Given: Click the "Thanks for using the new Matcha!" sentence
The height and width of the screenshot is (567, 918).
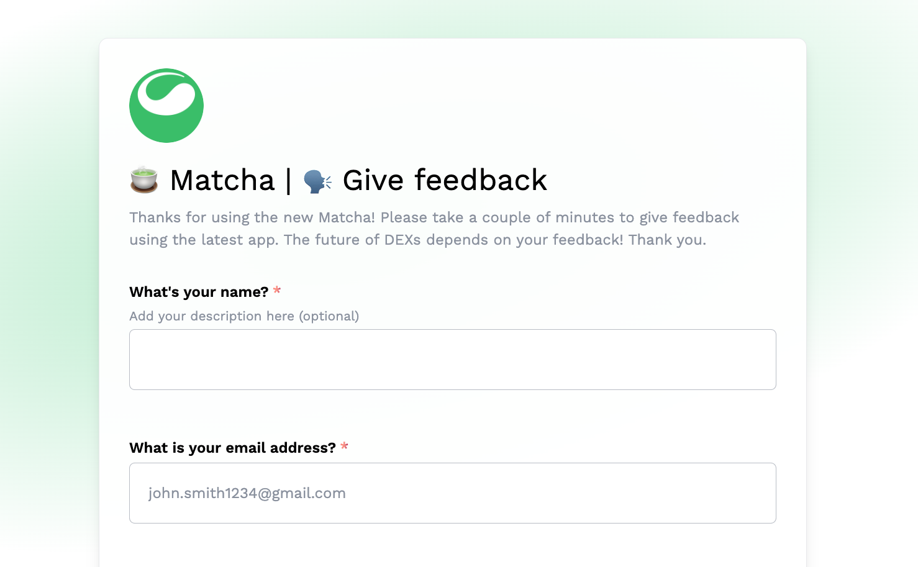Looking at the screenshot, I should [x=252, y=217].
